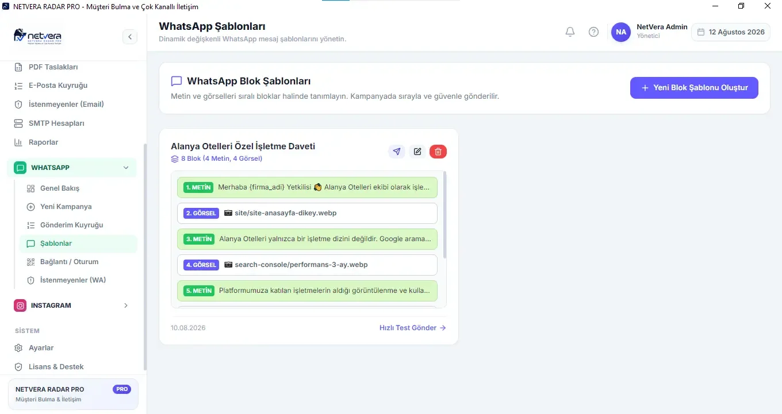This screenshot has height=414, width=782.
Task: Click the Netvera logo
Action: tap(37, 37)
